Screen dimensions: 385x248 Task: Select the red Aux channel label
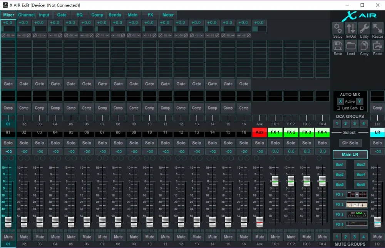coord(259,132)
